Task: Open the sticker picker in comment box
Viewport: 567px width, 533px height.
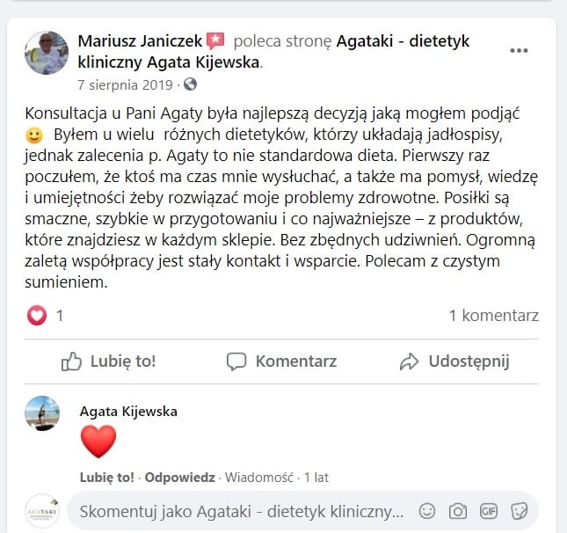Action: (520, 511)
